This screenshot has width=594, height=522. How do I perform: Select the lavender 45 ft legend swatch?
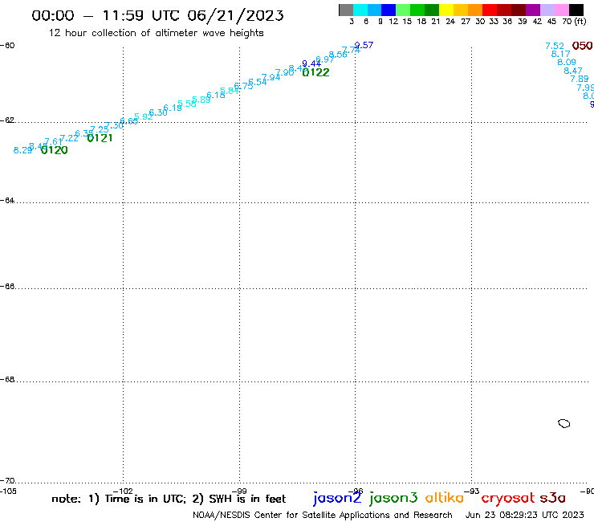coord(547,10)
